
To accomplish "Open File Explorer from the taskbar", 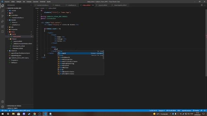I will point(13,114).
